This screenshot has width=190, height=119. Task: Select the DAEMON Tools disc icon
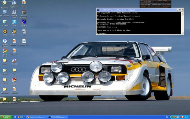pyautogui.click(x=14, y=12)
